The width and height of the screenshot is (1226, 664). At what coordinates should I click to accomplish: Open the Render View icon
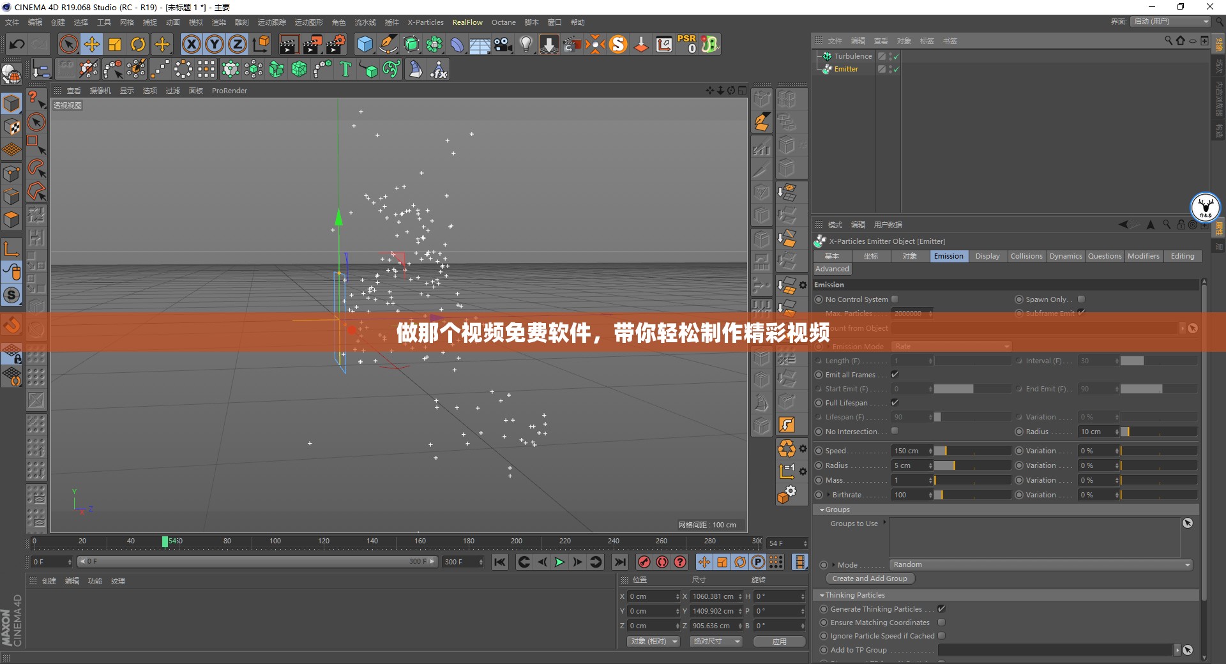(x=289, y=44)
